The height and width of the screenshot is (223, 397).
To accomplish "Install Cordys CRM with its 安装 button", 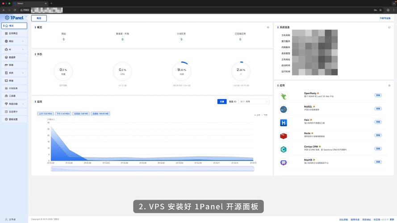I will pos(378,149).
